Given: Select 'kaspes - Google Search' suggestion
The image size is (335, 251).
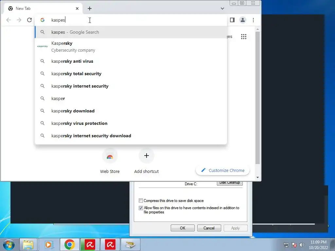Looking at the screenshot, I should 131,32.
